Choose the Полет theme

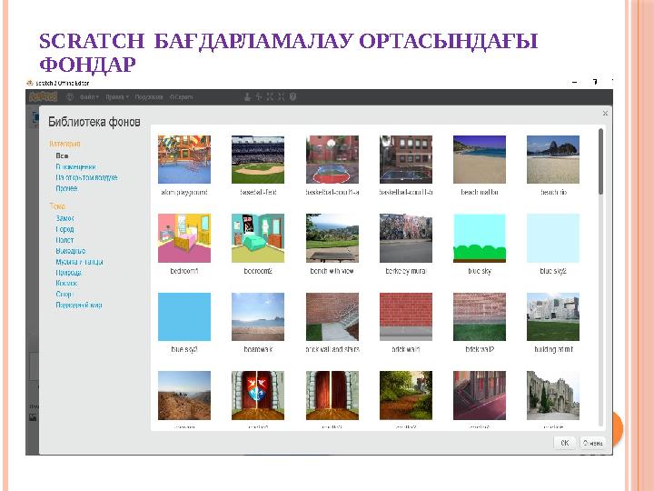(x=64, y=240)
